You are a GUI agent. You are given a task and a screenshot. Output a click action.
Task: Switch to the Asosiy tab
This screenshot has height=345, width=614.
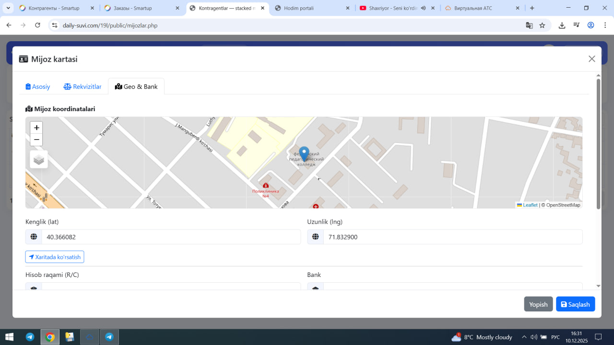point(38,87)
